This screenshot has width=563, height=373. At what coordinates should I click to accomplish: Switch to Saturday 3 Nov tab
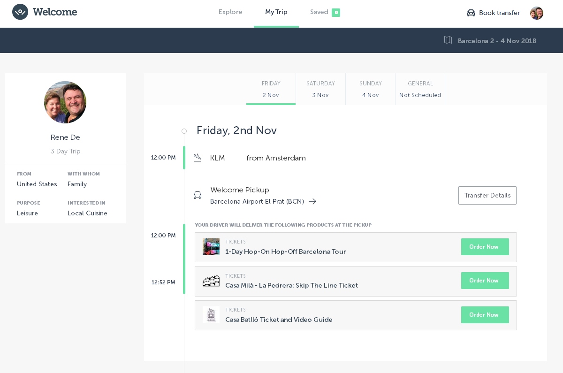pos(320,89)
